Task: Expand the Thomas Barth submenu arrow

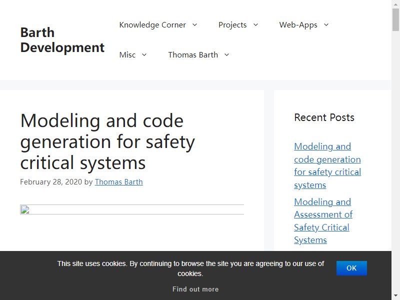Action: pyautogui.click(x=227, y=54)
